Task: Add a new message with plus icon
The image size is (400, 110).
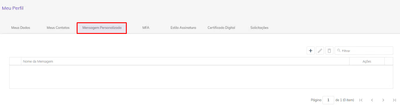Action: tap(311, 51)
